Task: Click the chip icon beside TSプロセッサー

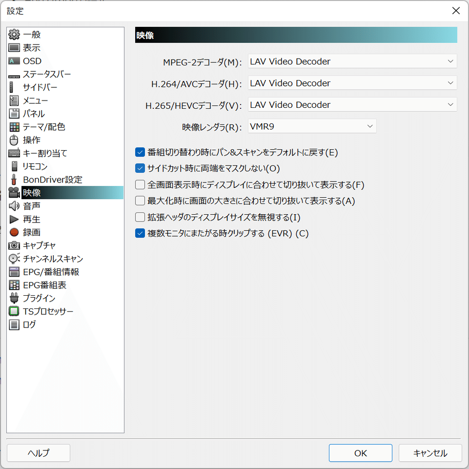Action: (x=14, y=311)
